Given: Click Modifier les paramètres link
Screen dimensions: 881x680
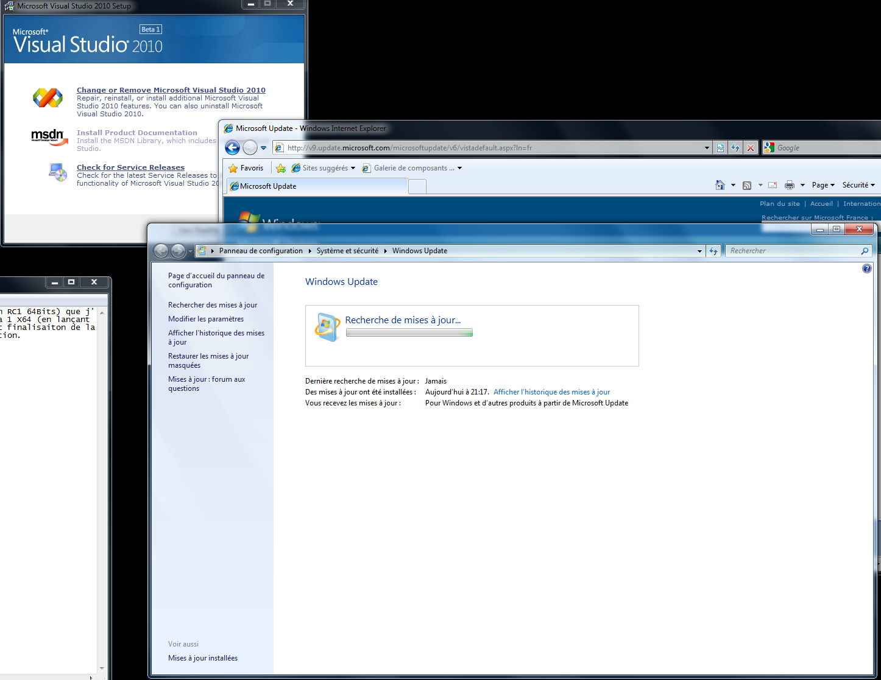Looking at the screenshot, I should click(x=206, y=319).
